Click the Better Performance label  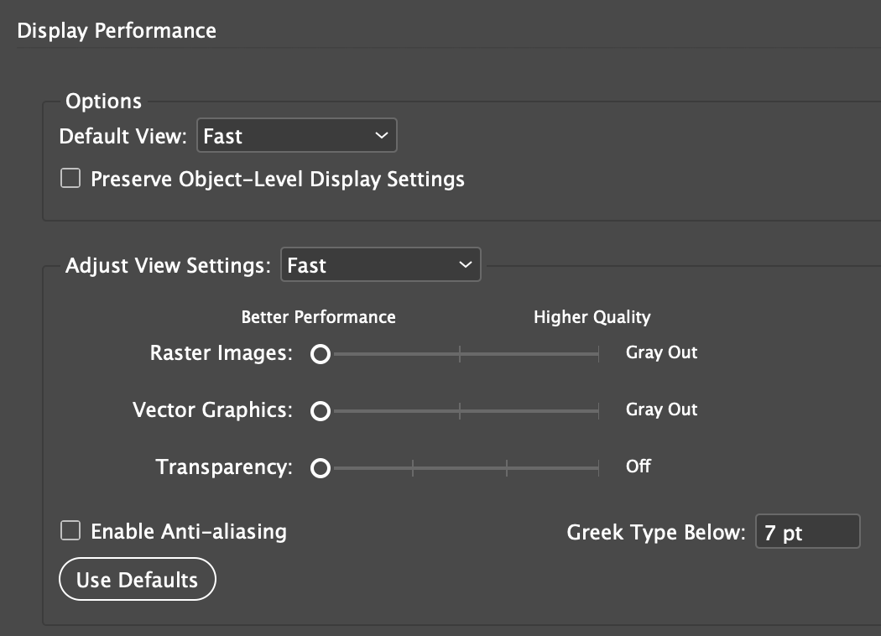point(318,317)
